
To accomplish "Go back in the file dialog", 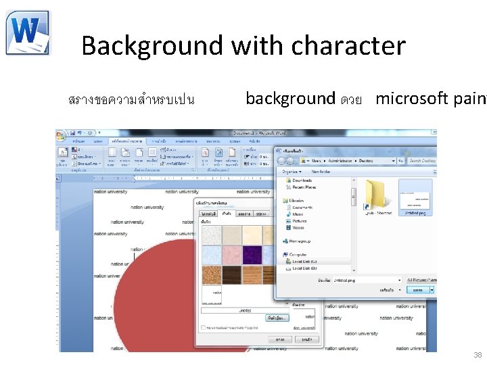I will click(281, 161).
